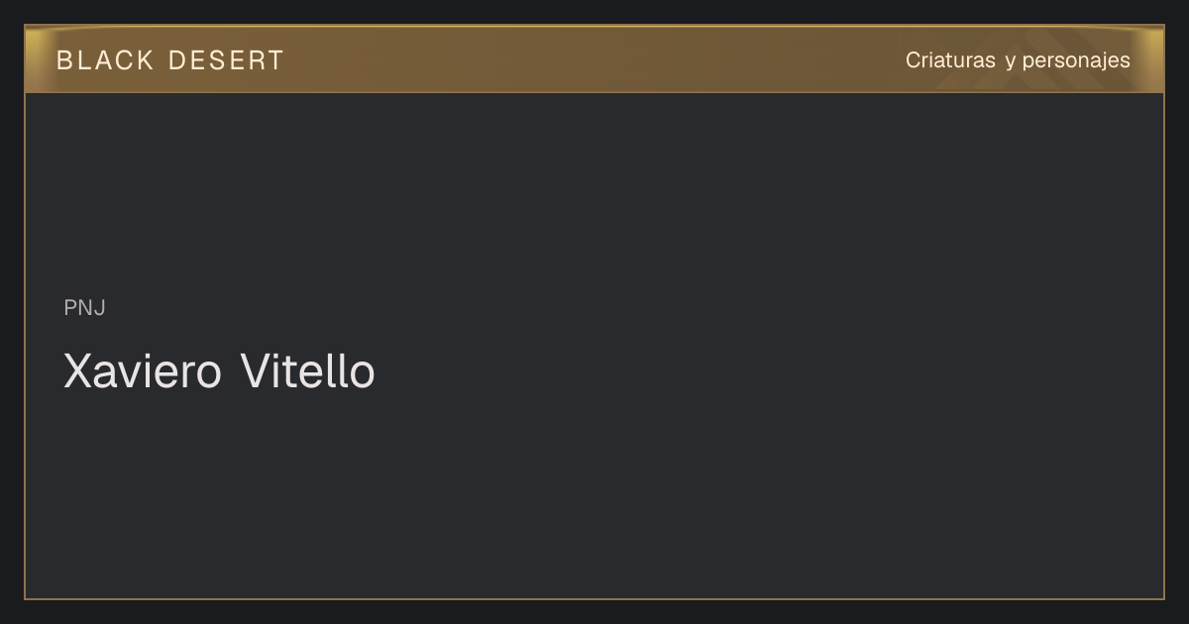Click the empty card area below Xaviero Vitello
The height and width of the screenshot is (624, 1189).
[x=594, y=495]
